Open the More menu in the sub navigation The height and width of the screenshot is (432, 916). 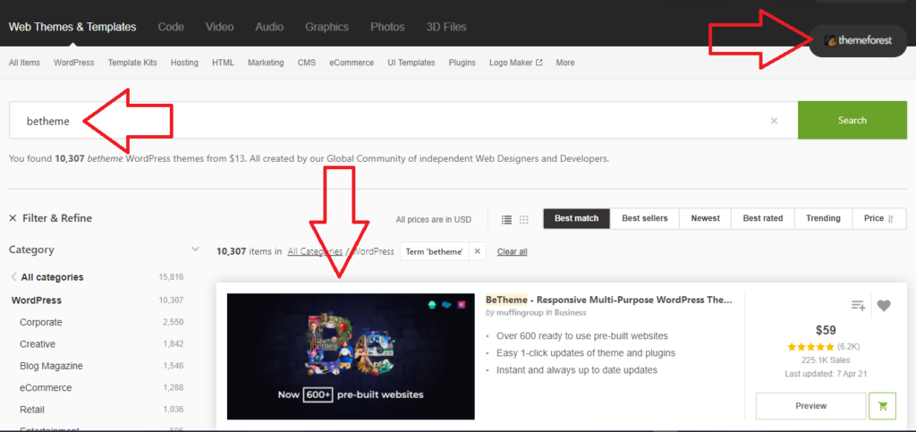pyautogui.click(x=565, y=63)
